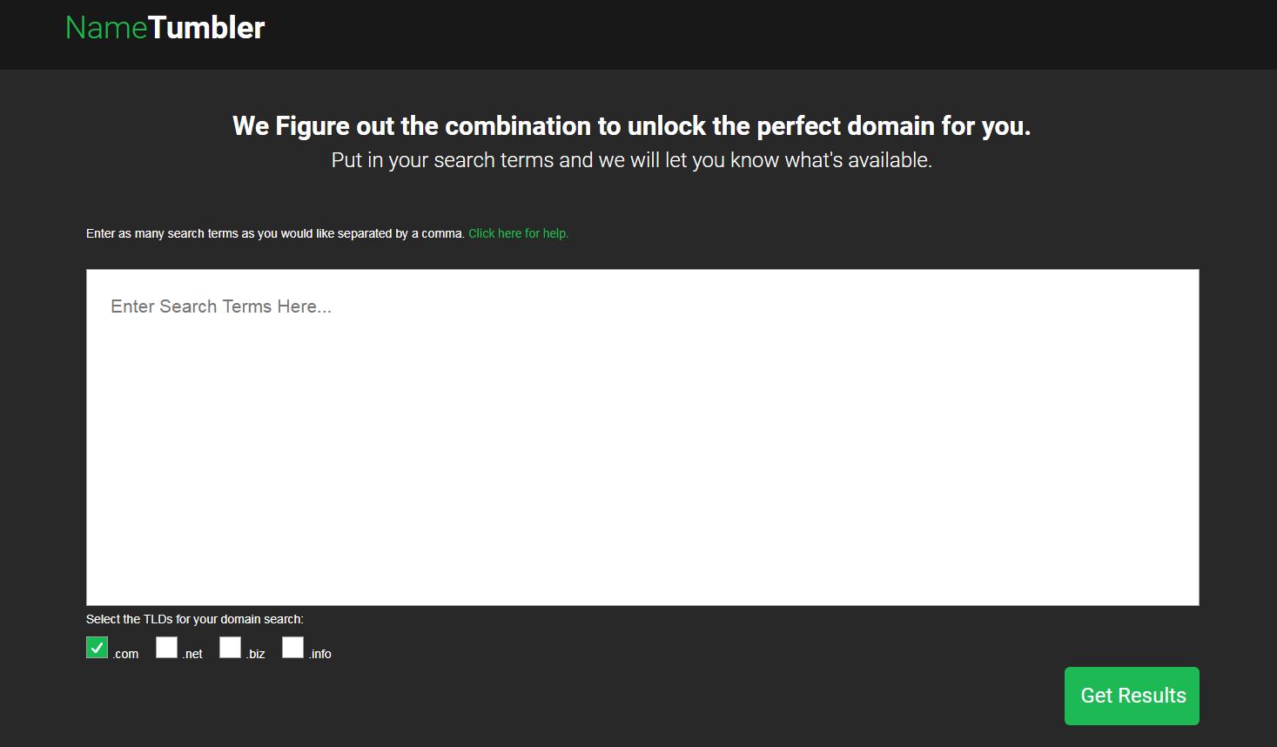Screen dimensions: 1277x747
Task: Click the white 'Tumbler' part of the logo
Action: coord(206,28)
